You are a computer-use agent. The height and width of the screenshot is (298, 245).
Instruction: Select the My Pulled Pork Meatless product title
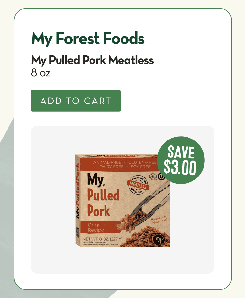pos(92,60)
